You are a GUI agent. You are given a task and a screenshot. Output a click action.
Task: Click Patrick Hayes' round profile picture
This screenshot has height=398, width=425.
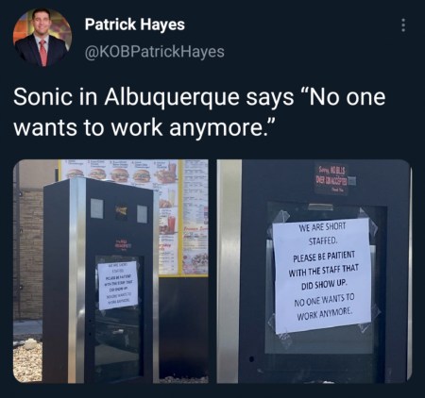(42, 38)
